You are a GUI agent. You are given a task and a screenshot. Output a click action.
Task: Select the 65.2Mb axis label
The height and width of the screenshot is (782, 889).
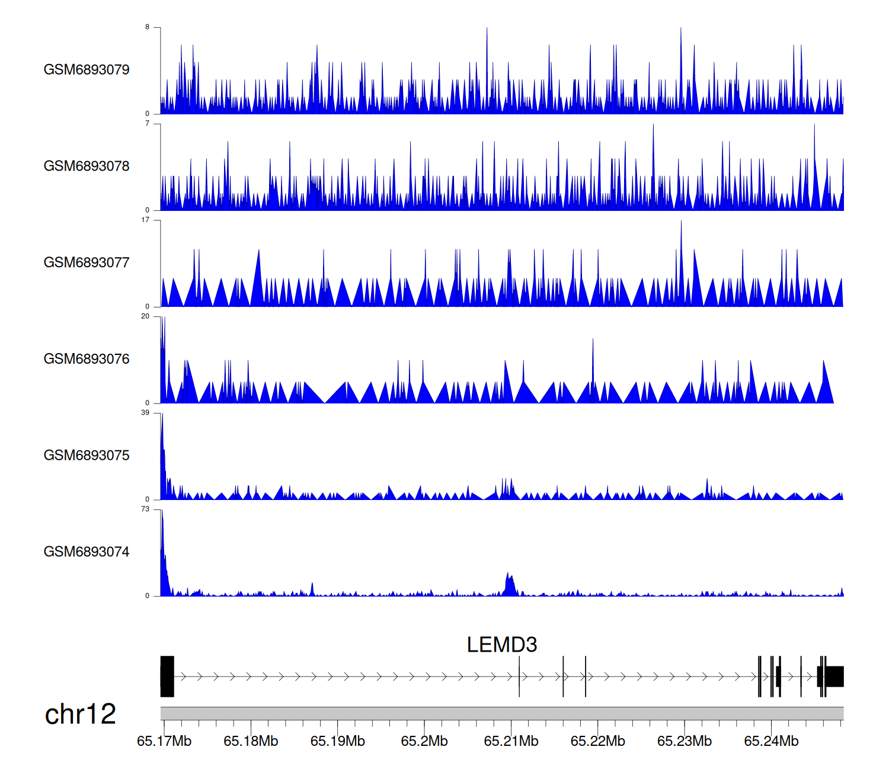[424, 742]
